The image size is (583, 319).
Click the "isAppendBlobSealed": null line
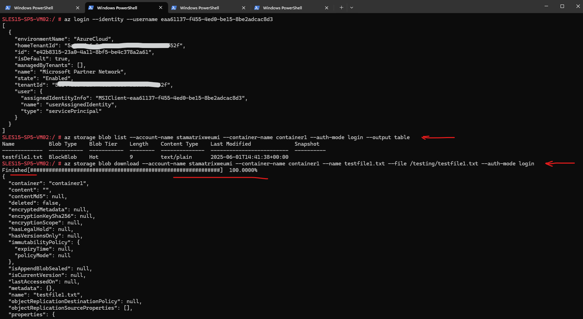pyautogui.click(x=50, y=269)
